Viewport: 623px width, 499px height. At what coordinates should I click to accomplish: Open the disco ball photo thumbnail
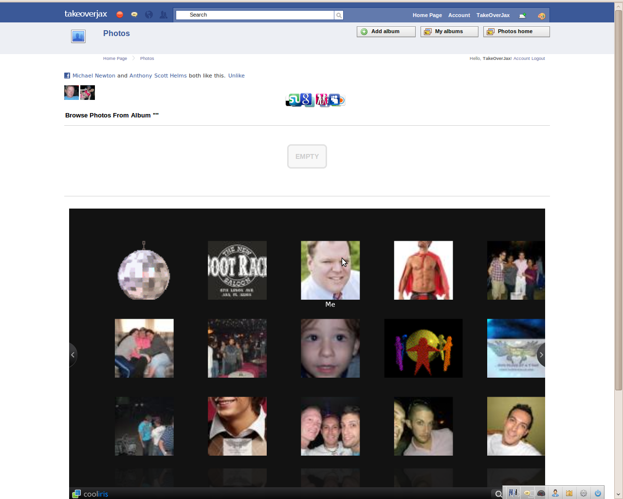tap(144, 271)
